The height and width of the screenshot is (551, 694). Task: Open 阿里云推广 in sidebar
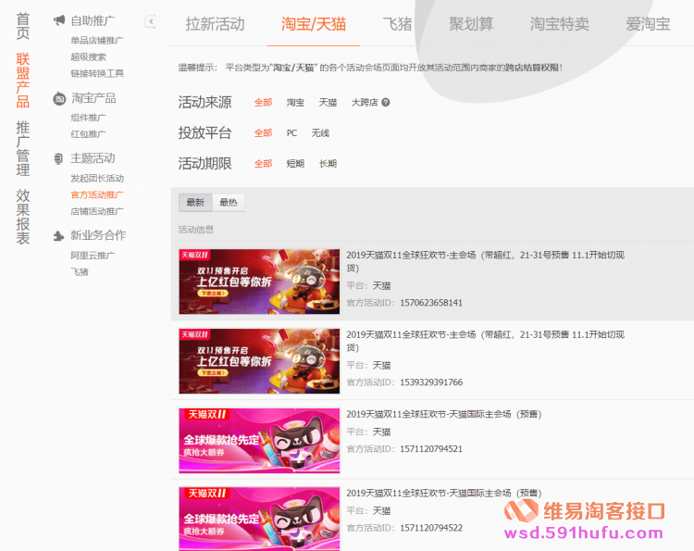(x=93, y=255)
